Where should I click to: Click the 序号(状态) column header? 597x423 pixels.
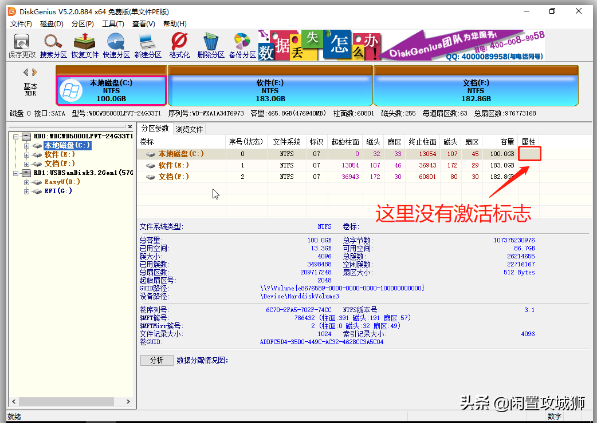[x=246, y=142]
